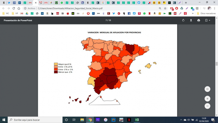This screenshot has height=123, width=218.
Task: Click the fit to page button
Action: (x=207, y=89)
